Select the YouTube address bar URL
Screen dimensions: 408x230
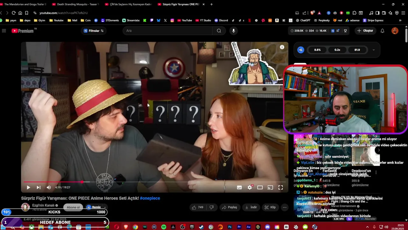pyautogui.click(x=63, y=13)
